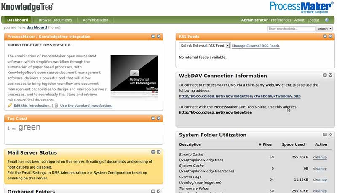Click the trash icon beside standard introduction
This screenshot has width=337, height=193.
(x=56, y=106)
